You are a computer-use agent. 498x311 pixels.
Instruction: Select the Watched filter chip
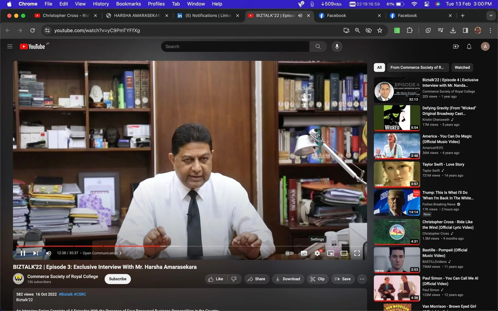[462, 67]
